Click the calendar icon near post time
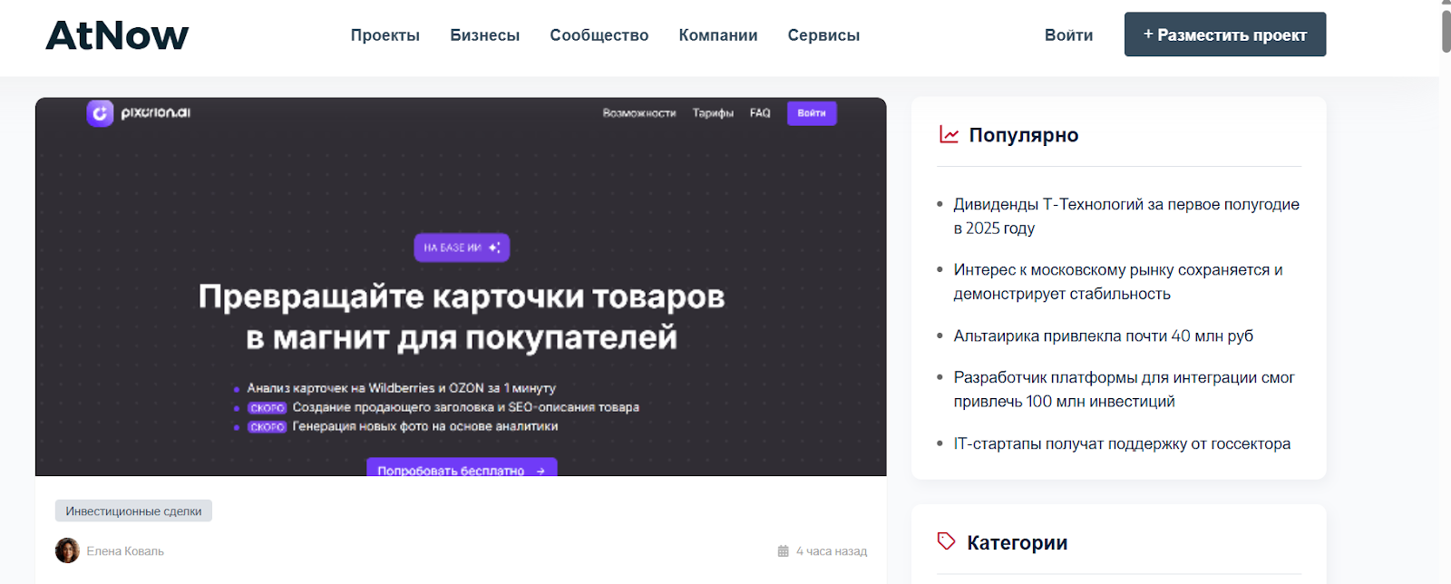 [x=783, y=551]
